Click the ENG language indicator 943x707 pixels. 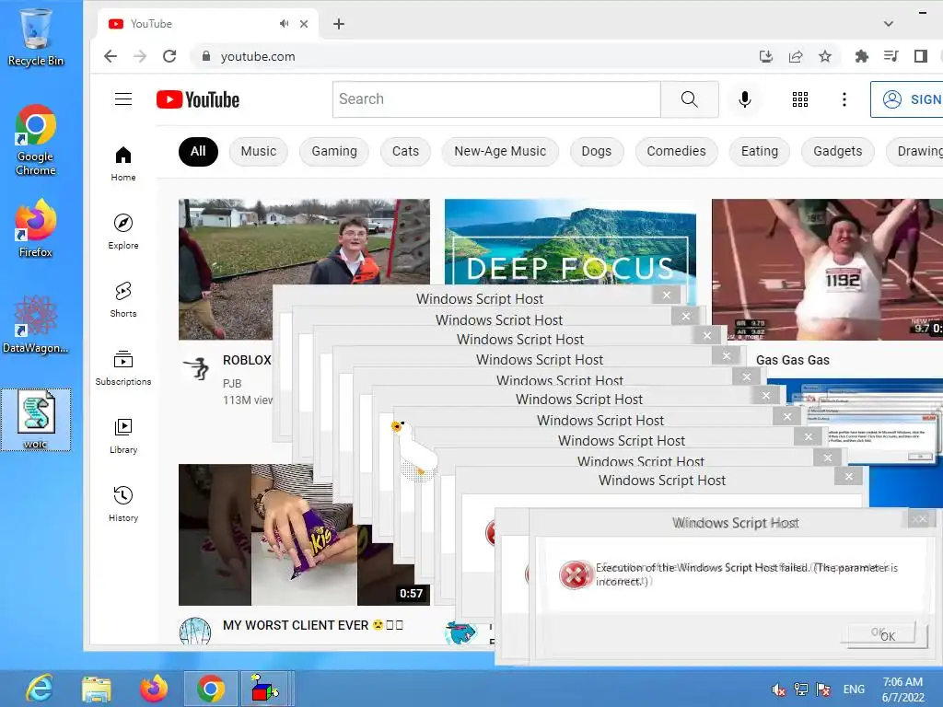point(854,690)
